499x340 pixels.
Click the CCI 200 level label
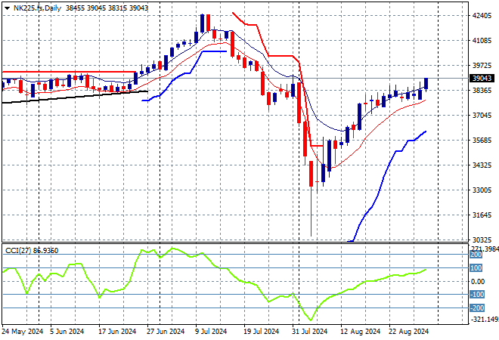click(x=477, y=255)
